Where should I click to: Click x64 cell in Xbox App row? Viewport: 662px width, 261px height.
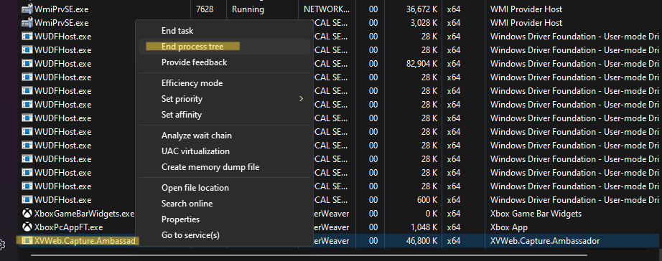(454, 227)
